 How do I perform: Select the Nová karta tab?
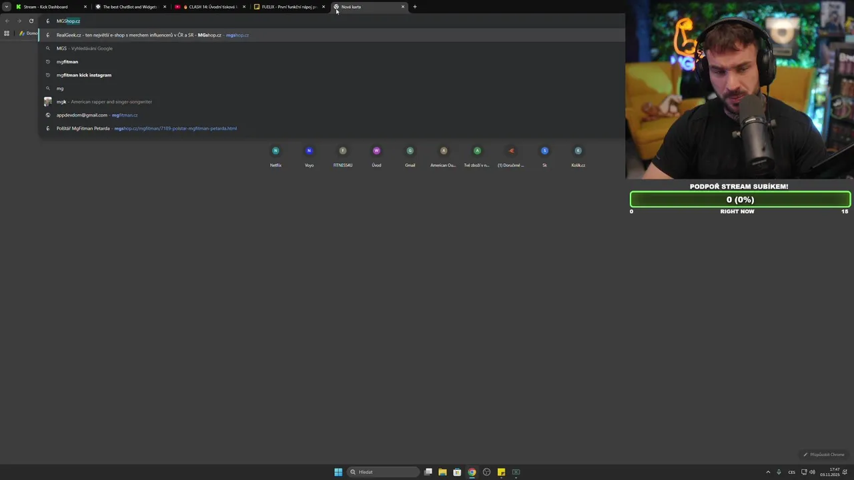coord(368,7)
